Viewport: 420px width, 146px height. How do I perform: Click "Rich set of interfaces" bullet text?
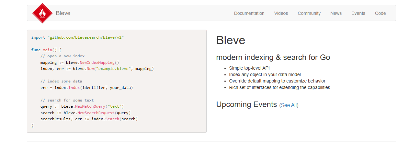point(279,87)
